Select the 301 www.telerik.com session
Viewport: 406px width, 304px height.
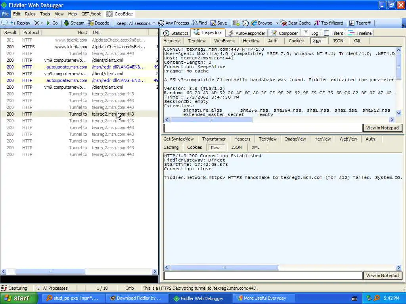pos(79,40)
